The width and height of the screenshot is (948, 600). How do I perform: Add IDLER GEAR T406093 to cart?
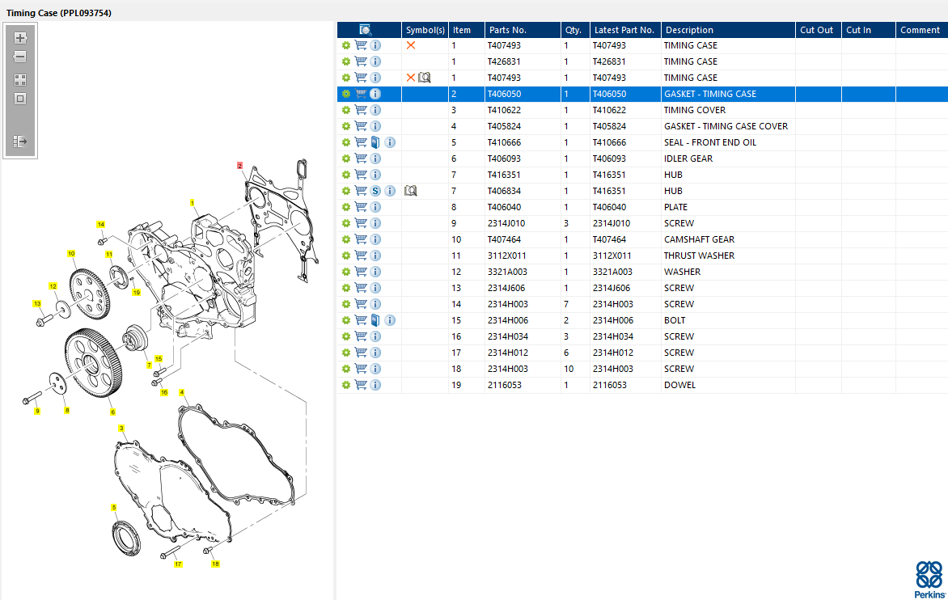click(361, 158)
